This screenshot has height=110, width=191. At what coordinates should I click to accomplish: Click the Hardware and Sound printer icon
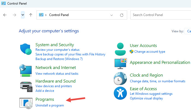[x=26, y=86]
